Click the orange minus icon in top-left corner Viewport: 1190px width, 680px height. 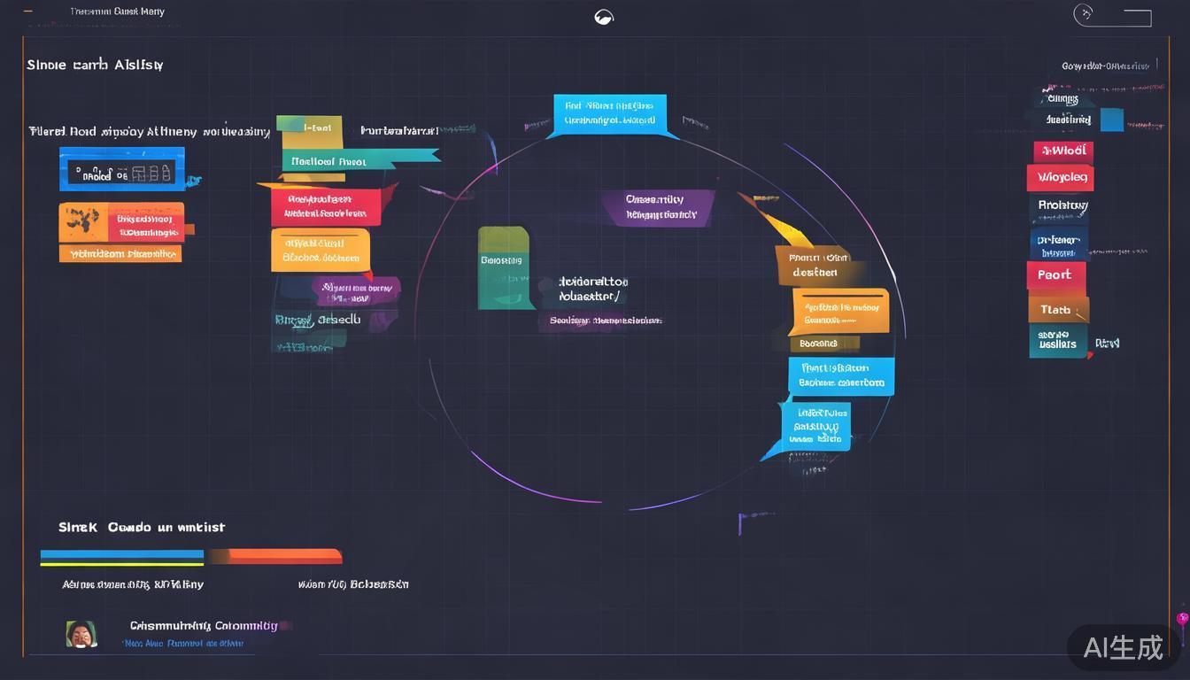tap(28, 12)
